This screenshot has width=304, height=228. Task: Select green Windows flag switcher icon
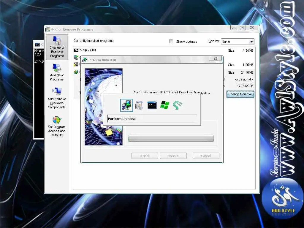164,105
